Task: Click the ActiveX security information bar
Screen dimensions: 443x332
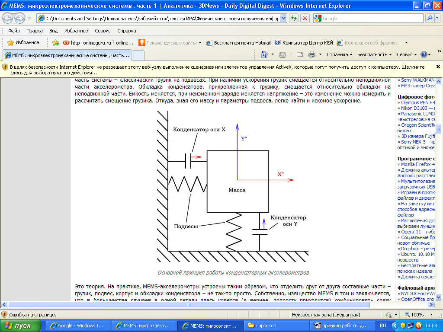Action: point(218,70)
